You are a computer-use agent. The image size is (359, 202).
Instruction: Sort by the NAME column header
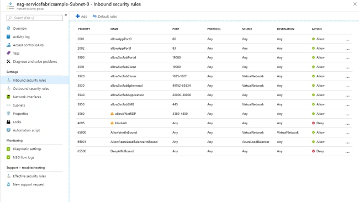click(x=114, y=29)
